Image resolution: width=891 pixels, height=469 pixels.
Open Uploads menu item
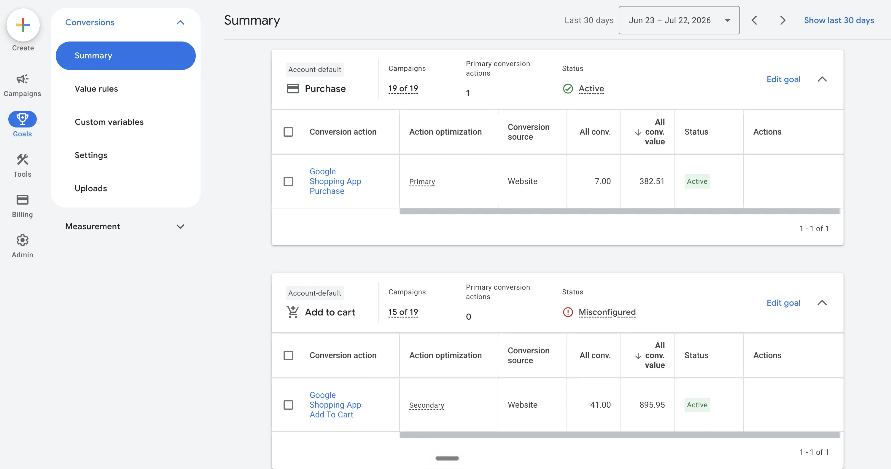click(x=91, y=188)
